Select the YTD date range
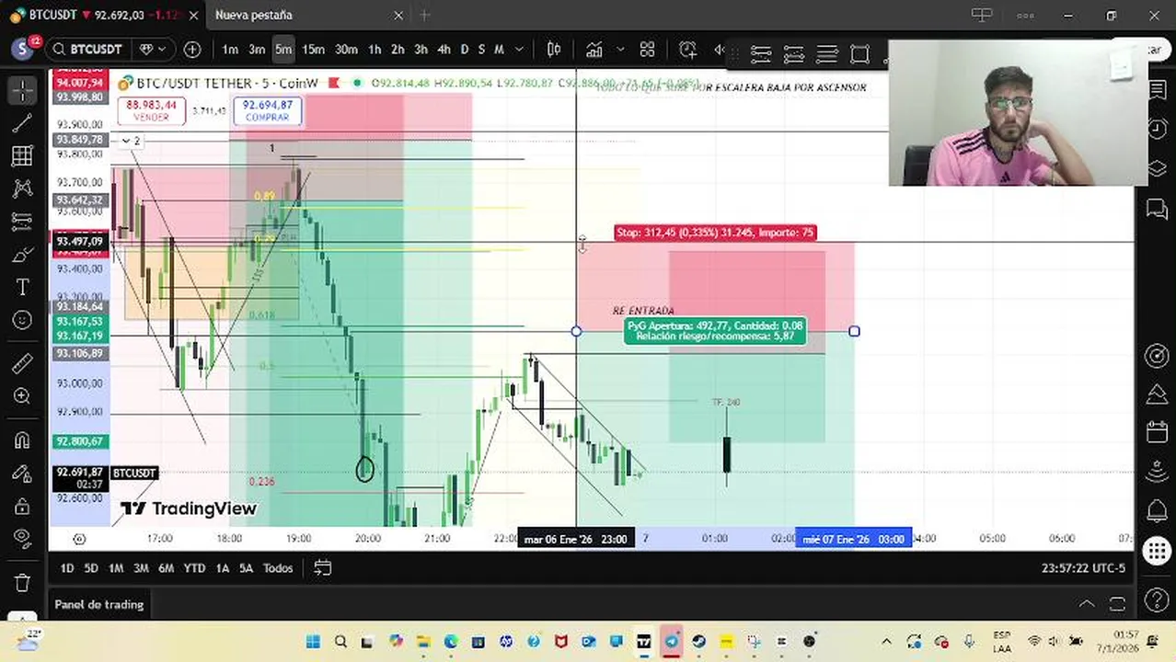This screenshot has width=1176, height=662. point(194,568)
